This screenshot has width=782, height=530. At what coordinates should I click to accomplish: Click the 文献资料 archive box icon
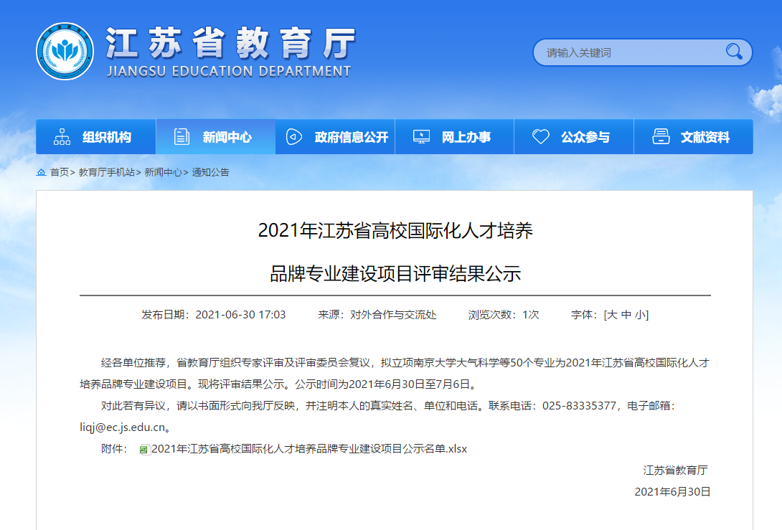(x=661, y=137)
